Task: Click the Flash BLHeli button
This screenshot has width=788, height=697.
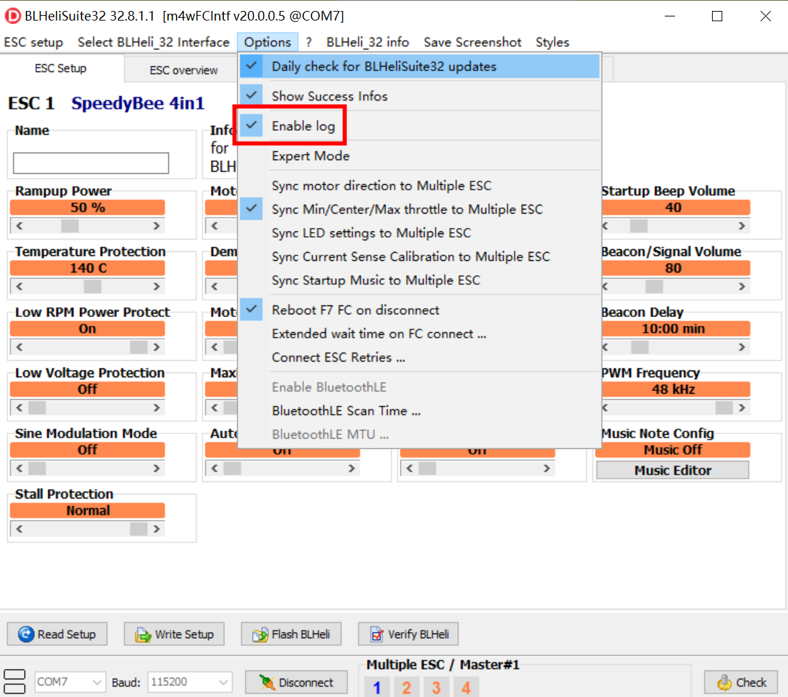Action: pyautogui.click(x=292, y=634)
